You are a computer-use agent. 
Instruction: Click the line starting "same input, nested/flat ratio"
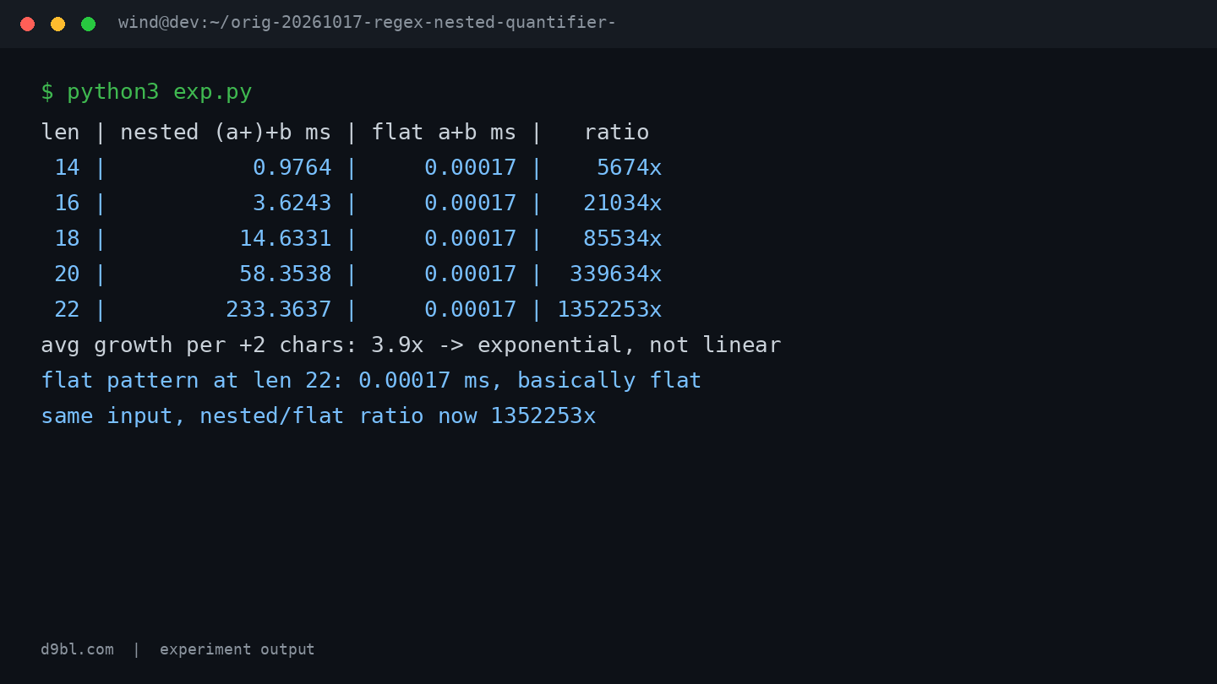[319, 416]
